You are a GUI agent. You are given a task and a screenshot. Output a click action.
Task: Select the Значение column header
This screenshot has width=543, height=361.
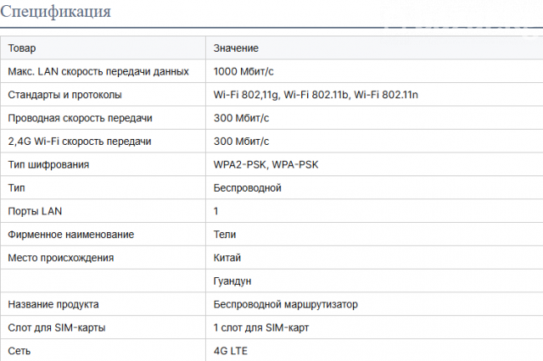236,49
